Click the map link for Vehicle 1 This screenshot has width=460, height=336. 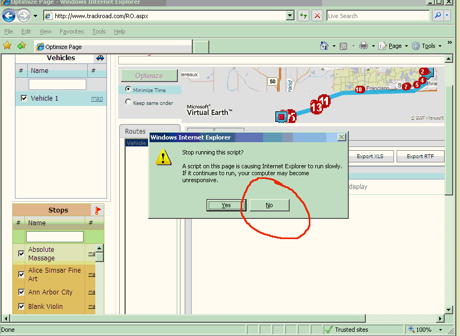click(x=97, y=99)
